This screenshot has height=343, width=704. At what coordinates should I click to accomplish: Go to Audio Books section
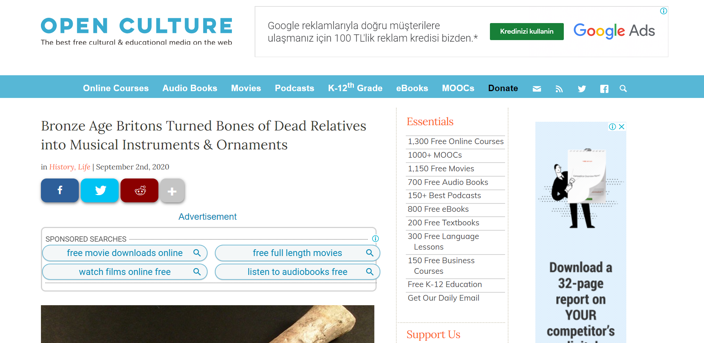(x=189, y=88)
